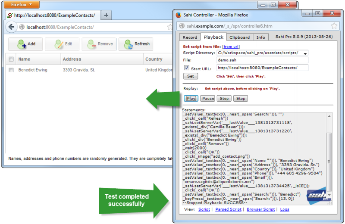Select the ExampleContacts browser tab

tap(53, 15)
